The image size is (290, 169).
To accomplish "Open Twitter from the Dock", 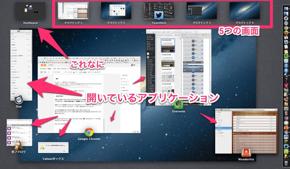I will [286, 146].
